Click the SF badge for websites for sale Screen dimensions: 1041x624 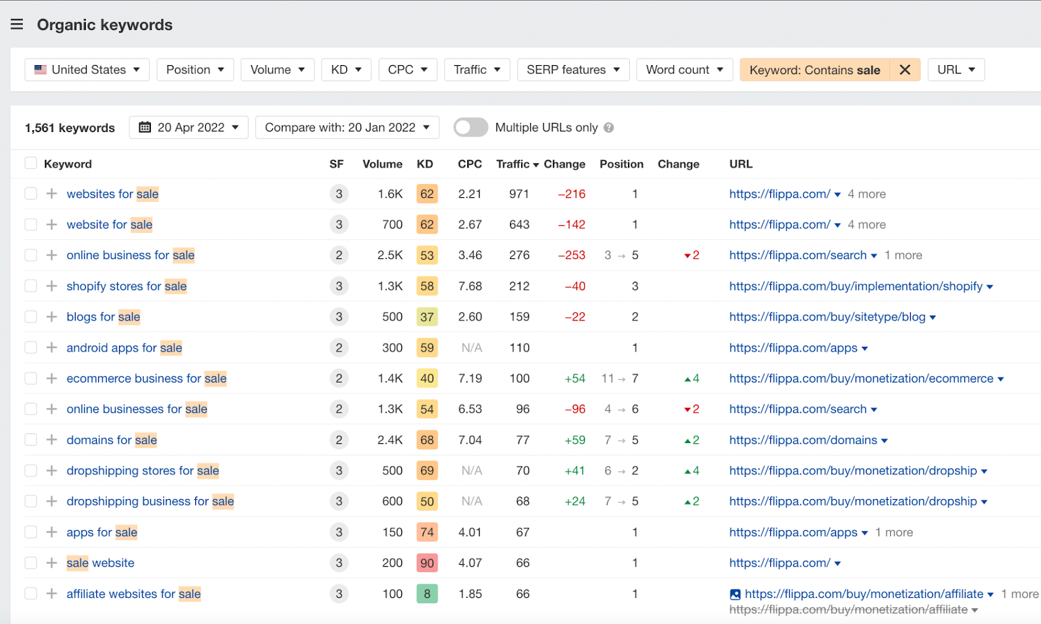[339, 194]
